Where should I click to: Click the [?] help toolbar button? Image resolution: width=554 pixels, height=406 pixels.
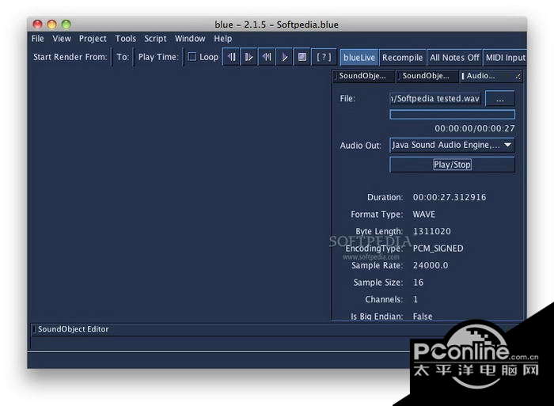(x=324, y=57)
